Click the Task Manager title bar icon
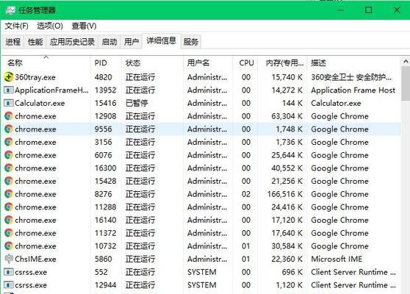 (10, 10)
